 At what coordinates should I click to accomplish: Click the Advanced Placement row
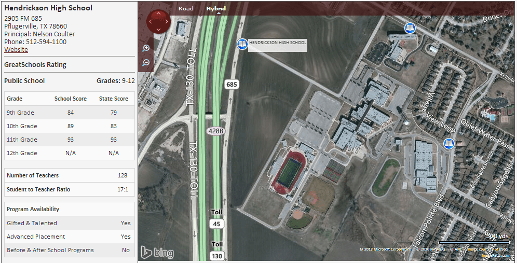tap(70, 237)
